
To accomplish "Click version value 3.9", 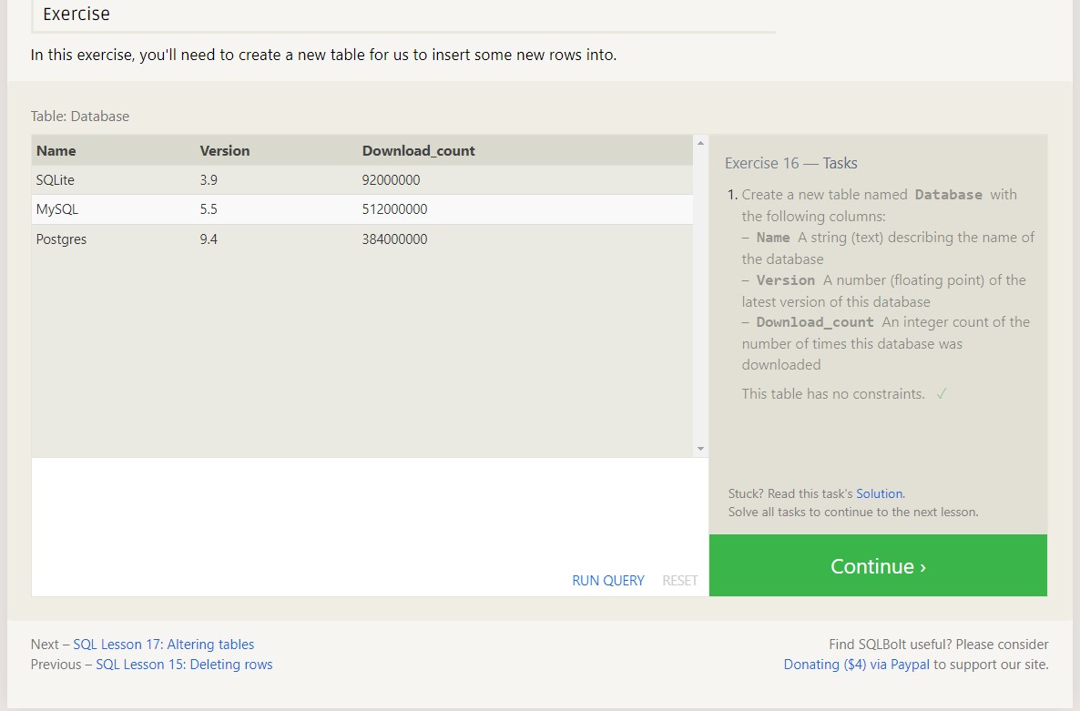I will [209, 179].
